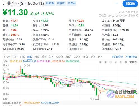Click the 加自选 add-to-watchlist button
This screenshot has width=140, height=106.
pyautogui.click(x=130, y=4)
